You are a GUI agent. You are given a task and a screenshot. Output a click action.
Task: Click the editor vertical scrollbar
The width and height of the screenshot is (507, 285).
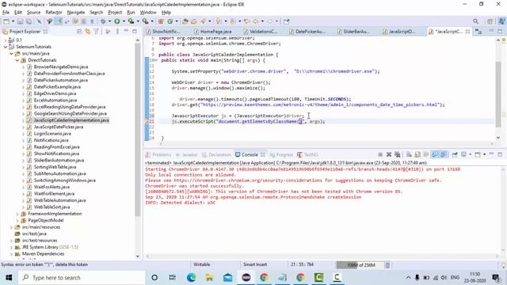[498, 93]
